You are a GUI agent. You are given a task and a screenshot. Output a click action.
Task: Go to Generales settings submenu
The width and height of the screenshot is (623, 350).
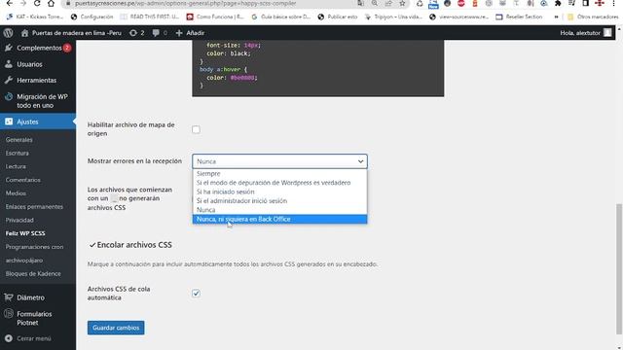pyautogui.click(x=19, y=140)
